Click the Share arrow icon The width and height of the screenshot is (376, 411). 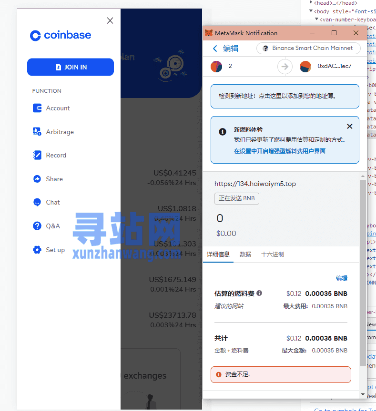pyautogui.click(x=37, y=179)
